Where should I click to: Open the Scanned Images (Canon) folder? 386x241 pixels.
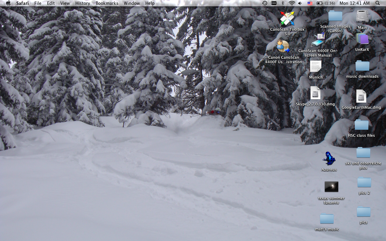click(x=335, y=16)
